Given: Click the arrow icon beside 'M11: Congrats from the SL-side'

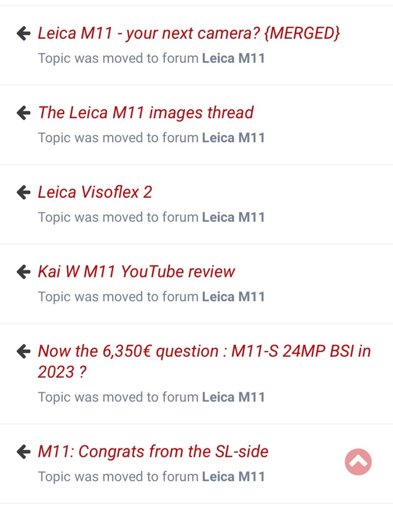Looking at the screenshot, I should coord(23,451).
